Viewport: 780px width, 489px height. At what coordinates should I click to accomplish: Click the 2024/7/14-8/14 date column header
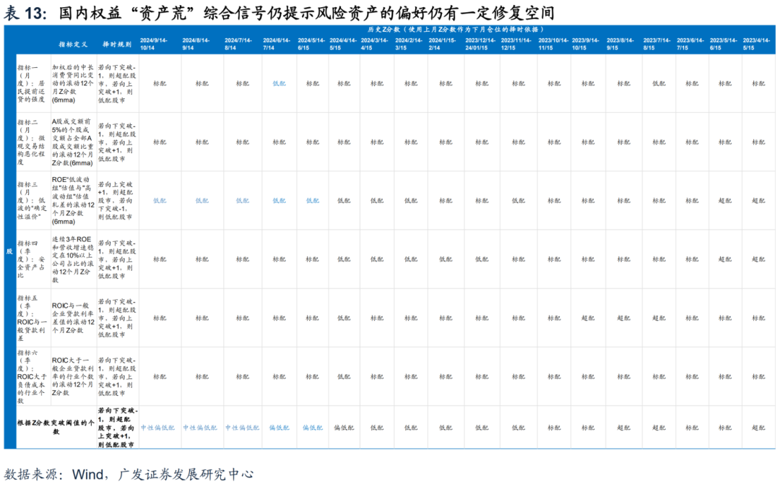click(x=238, y=44)
